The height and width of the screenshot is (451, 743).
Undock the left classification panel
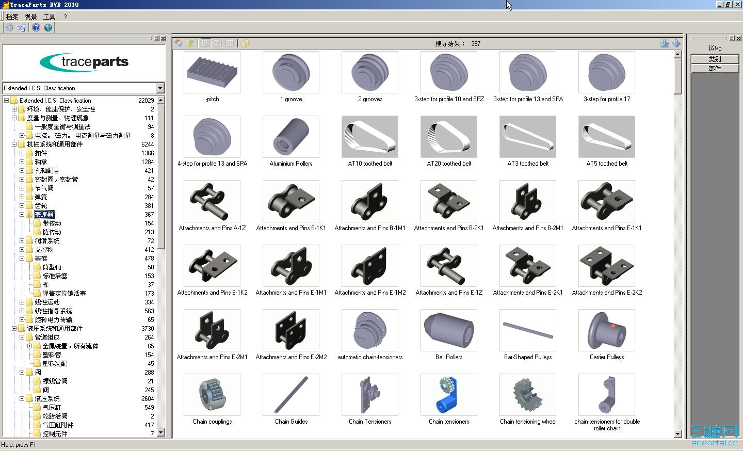click(157, 39)
